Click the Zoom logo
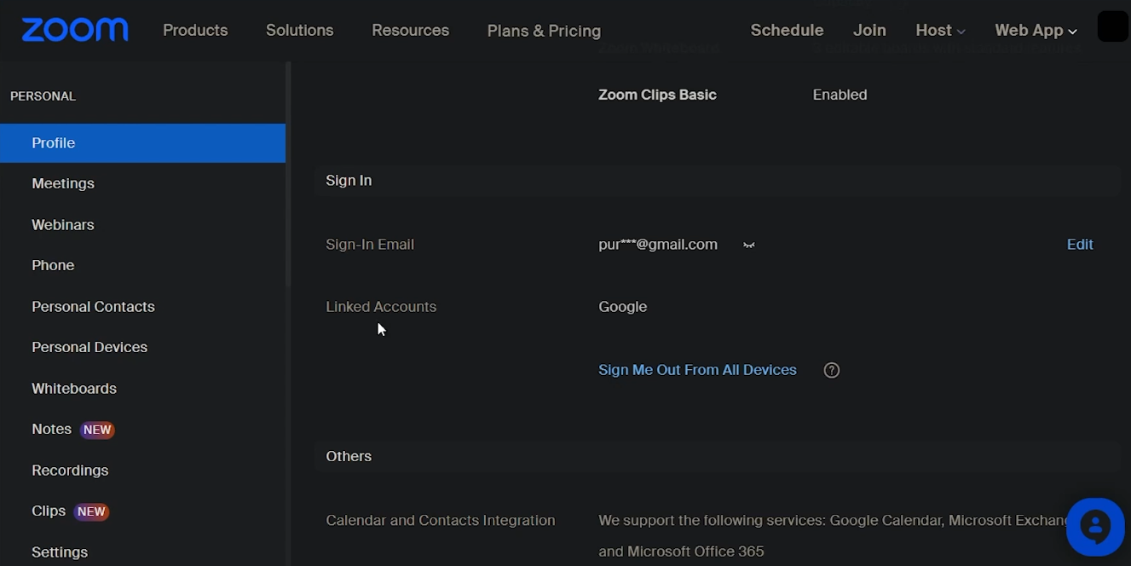 click(75, 30)
